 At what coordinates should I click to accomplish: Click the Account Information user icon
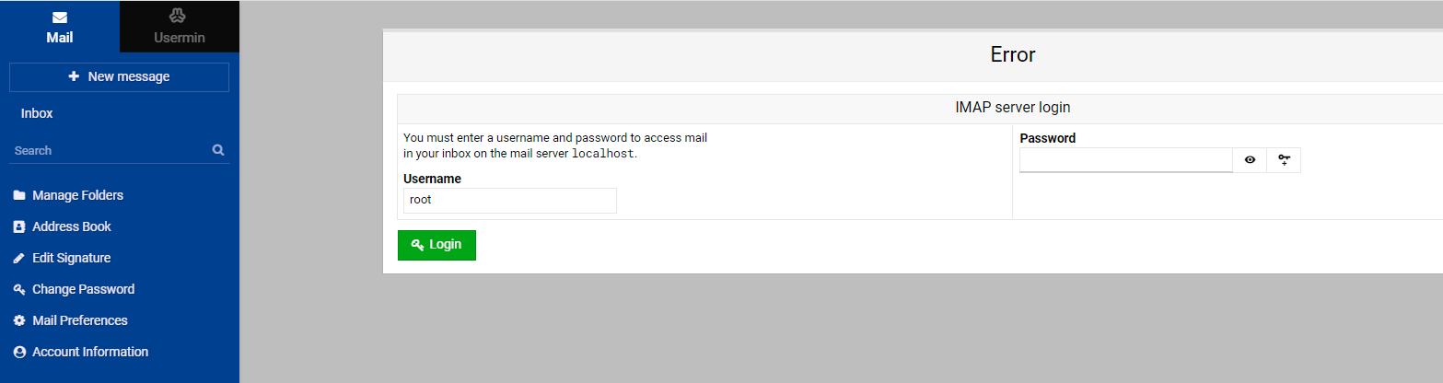pos(19,352)
